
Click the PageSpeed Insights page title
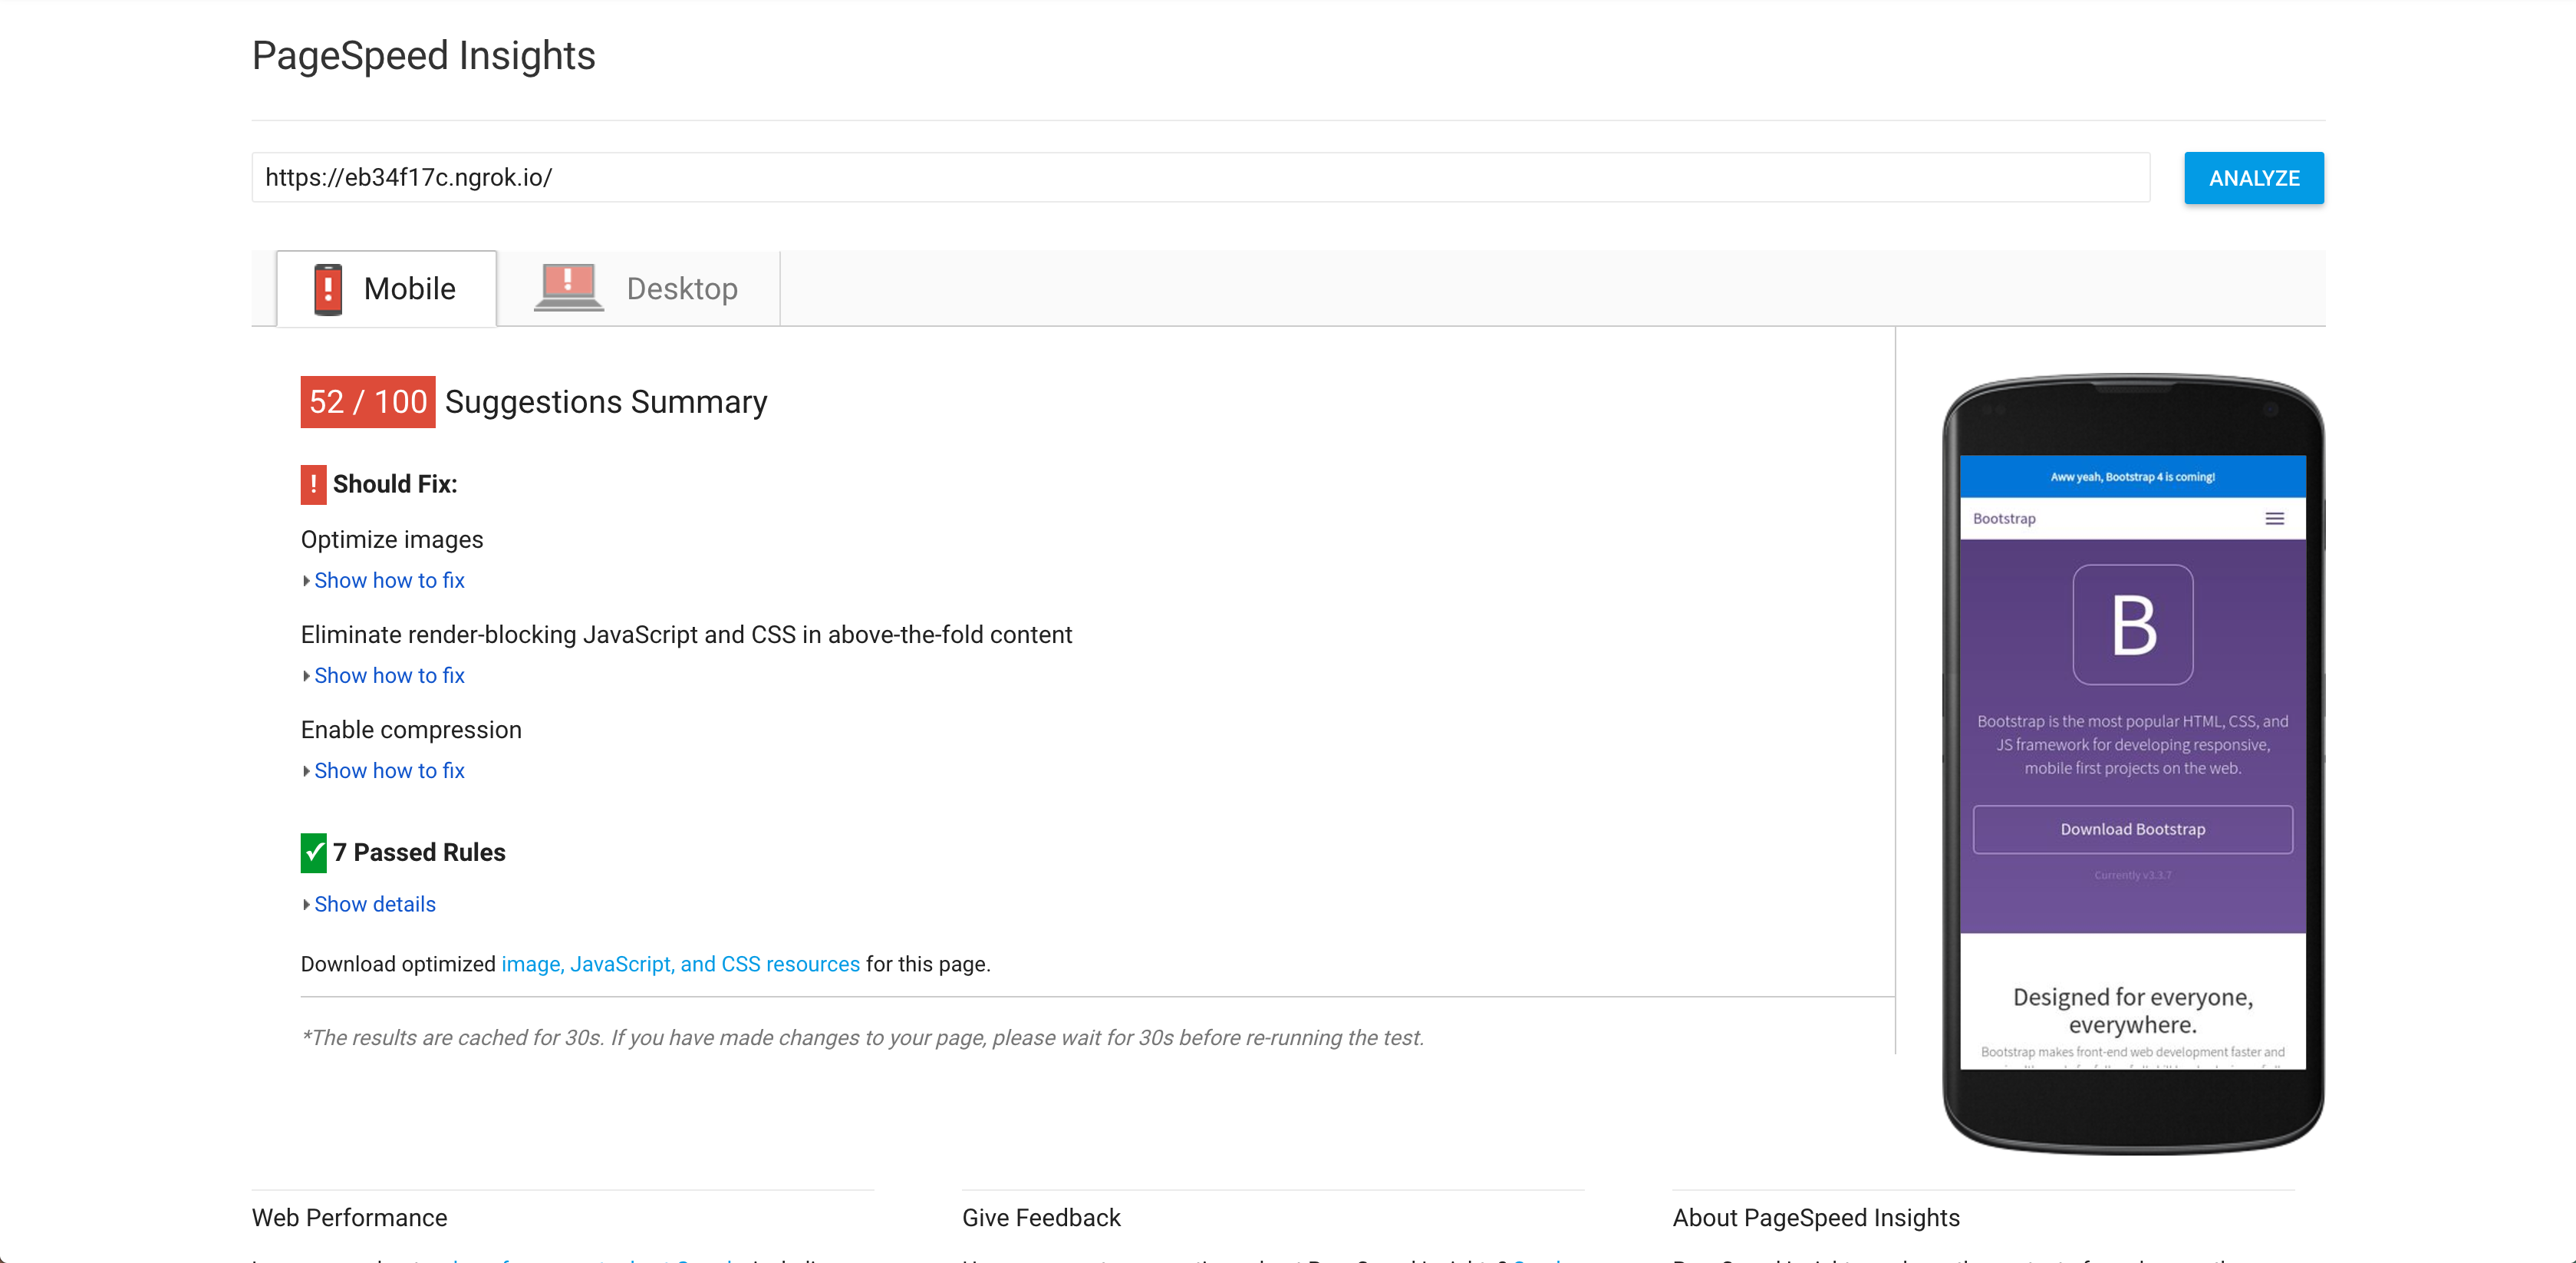pos(423,56)
